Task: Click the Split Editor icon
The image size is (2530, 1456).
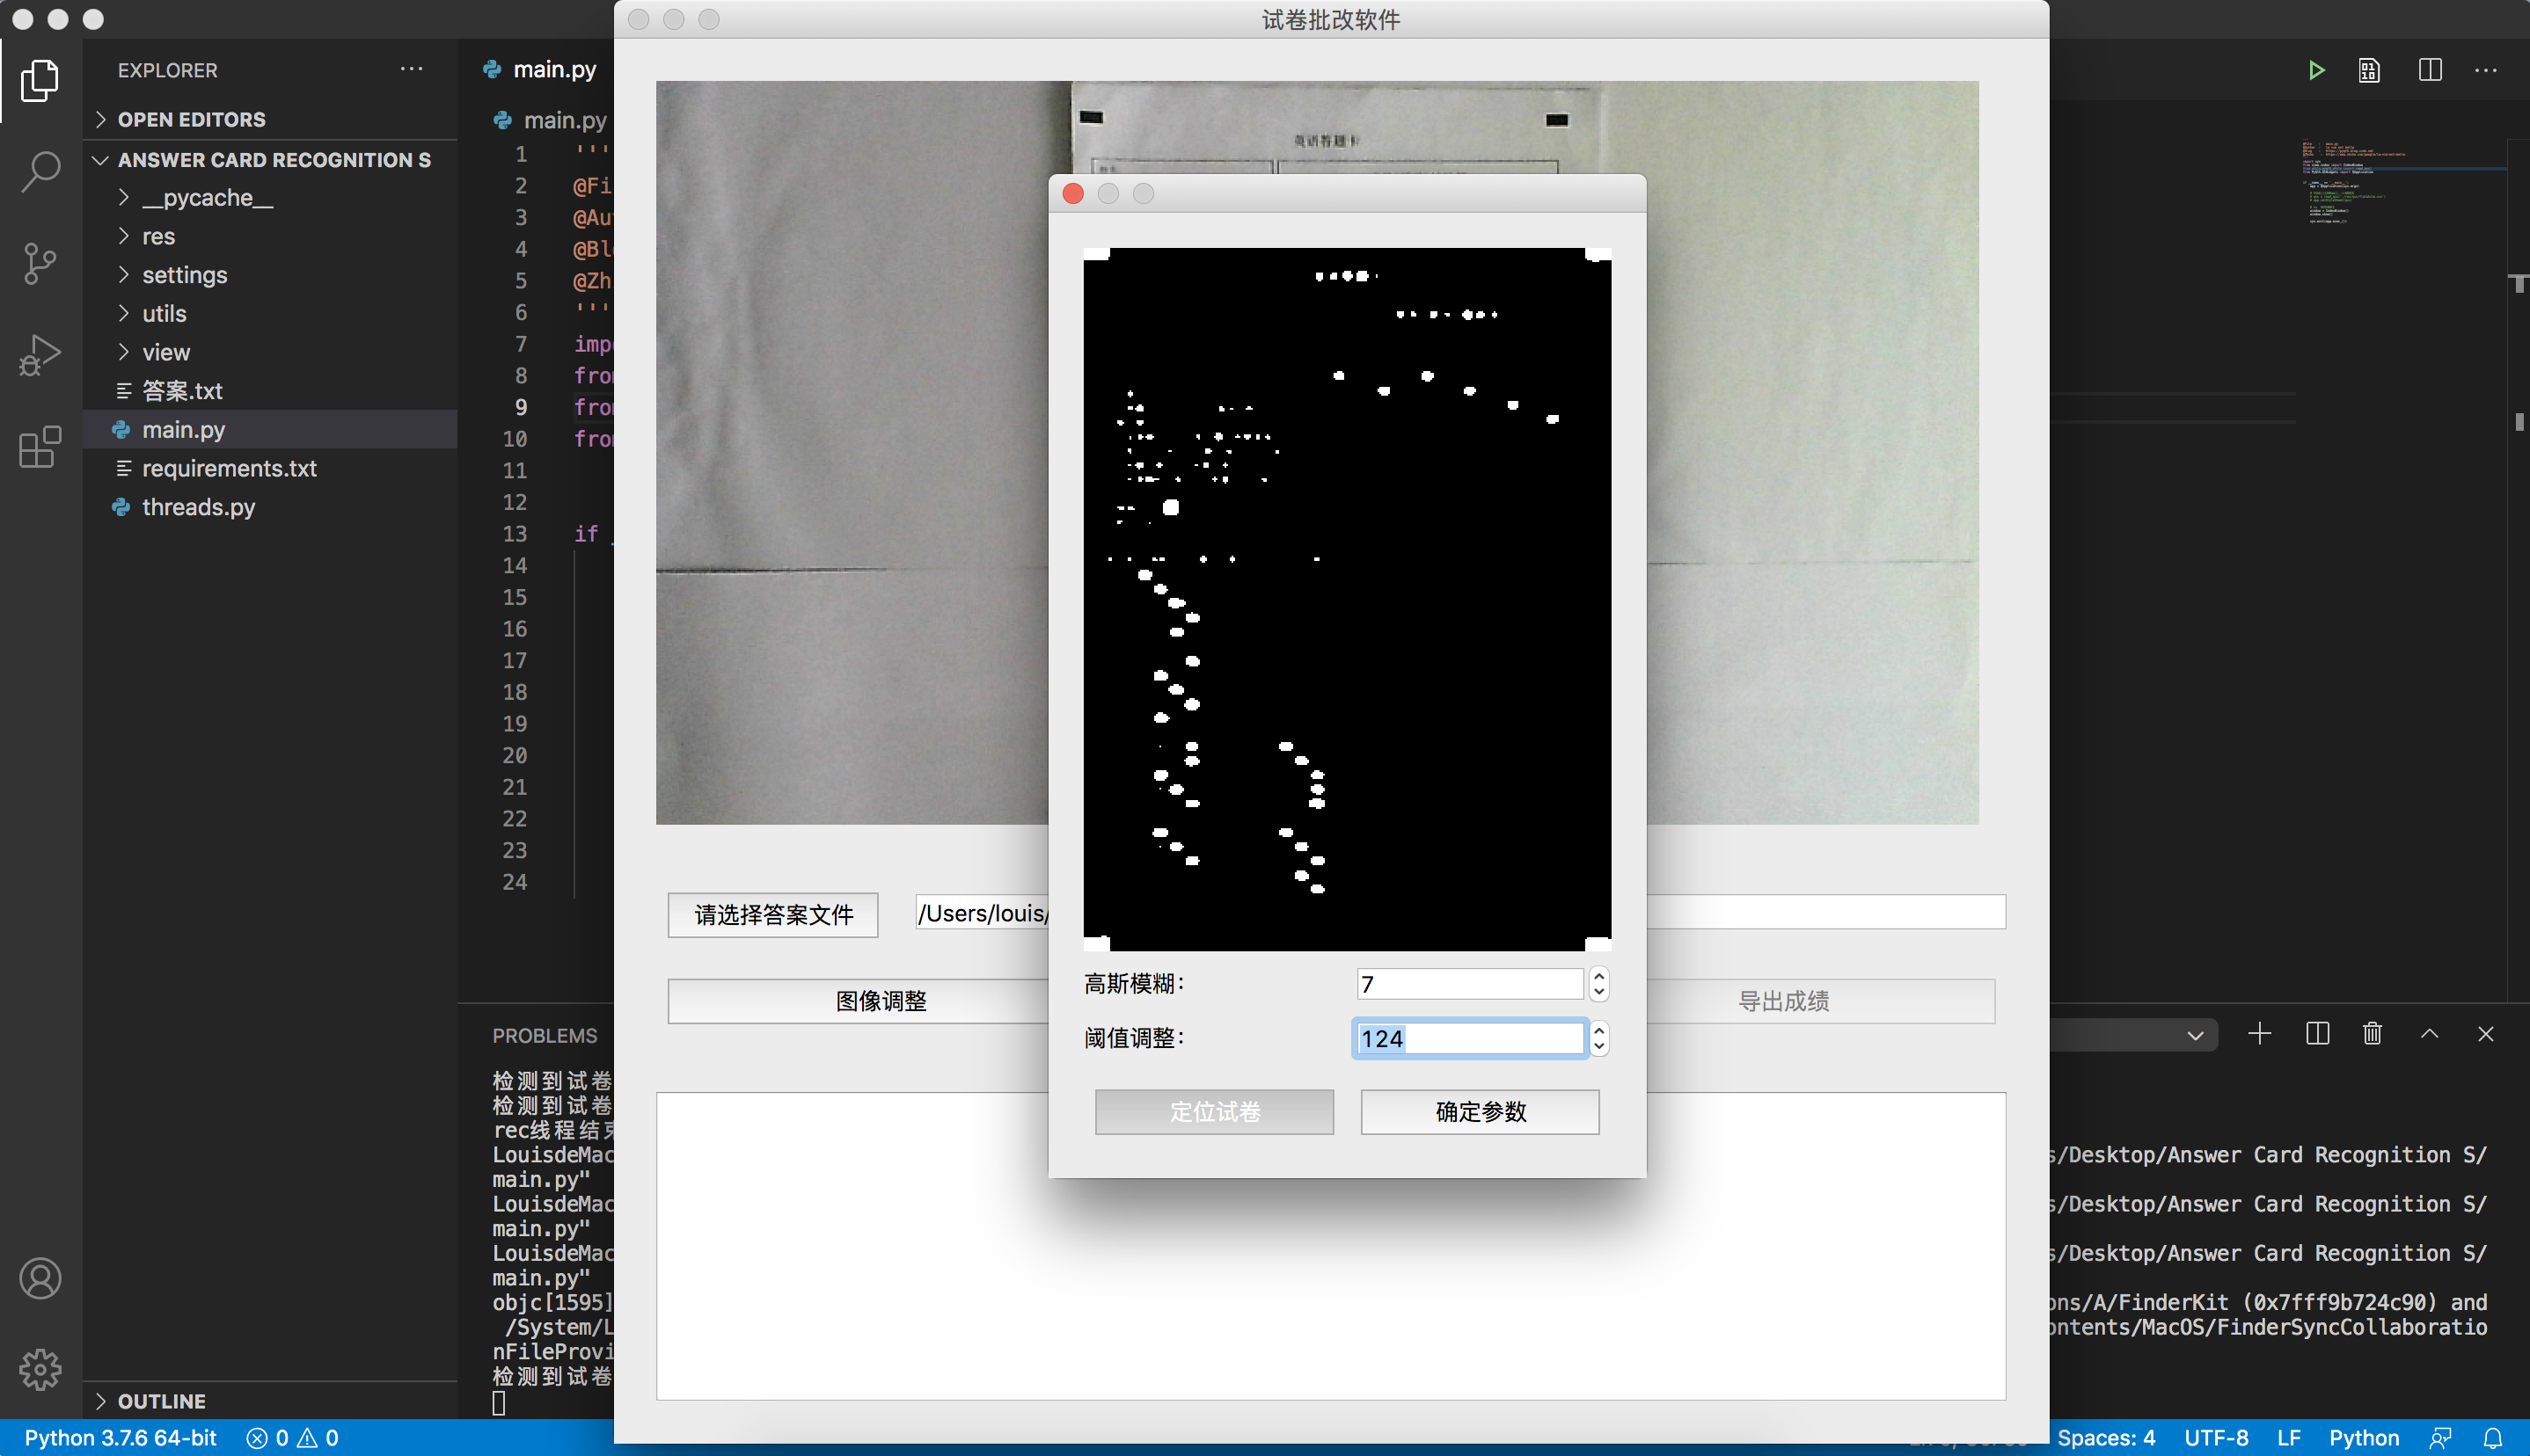Action: point(2430,70)
